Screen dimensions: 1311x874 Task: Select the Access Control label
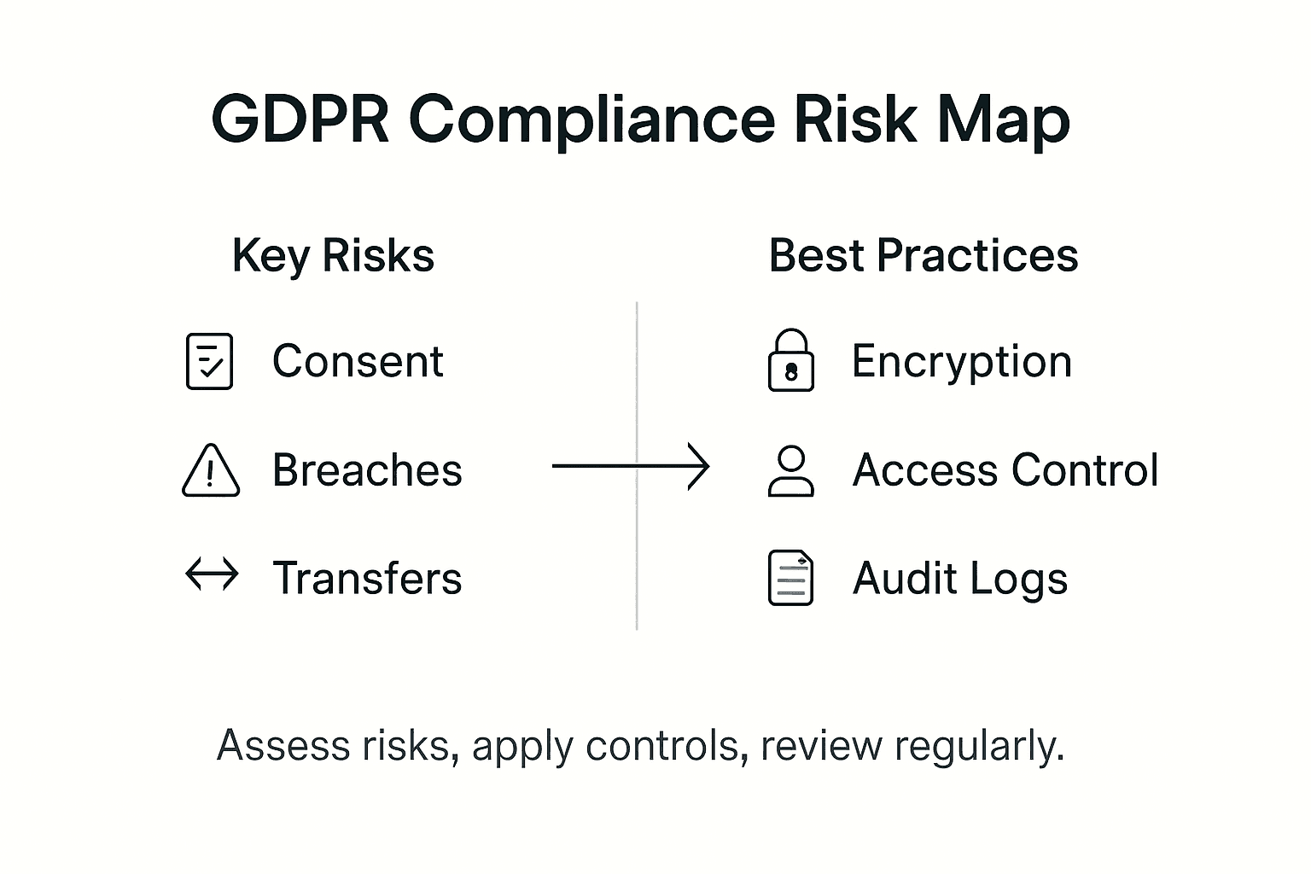[x=1005, y=470]
